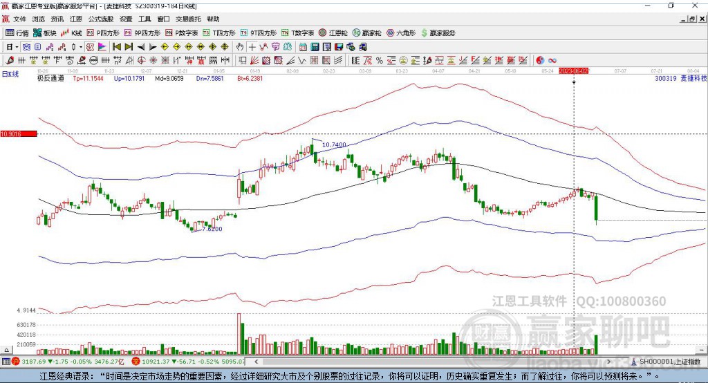
Task: Switch to the K线 chart view
Action: [x=71, y=33]
